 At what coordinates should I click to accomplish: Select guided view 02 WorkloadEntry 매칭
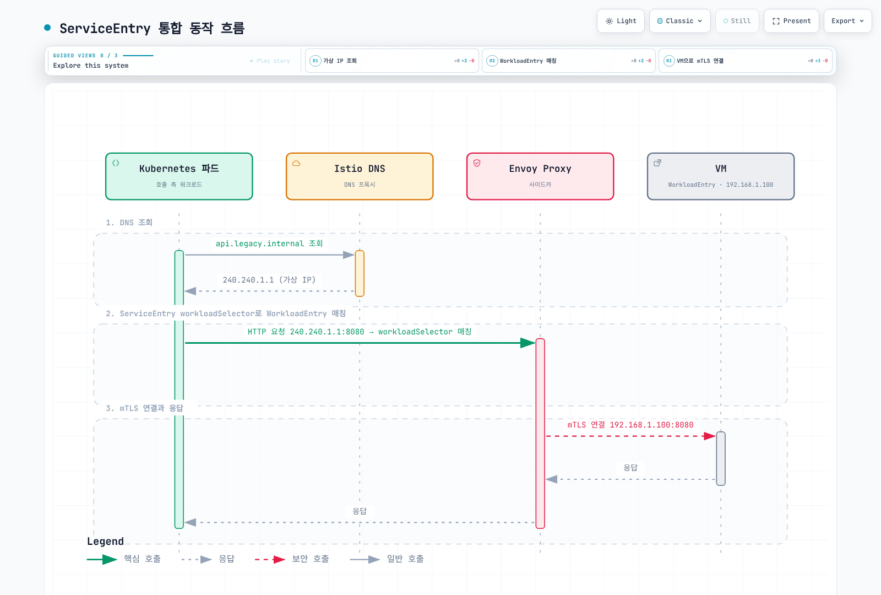[568, 61]
